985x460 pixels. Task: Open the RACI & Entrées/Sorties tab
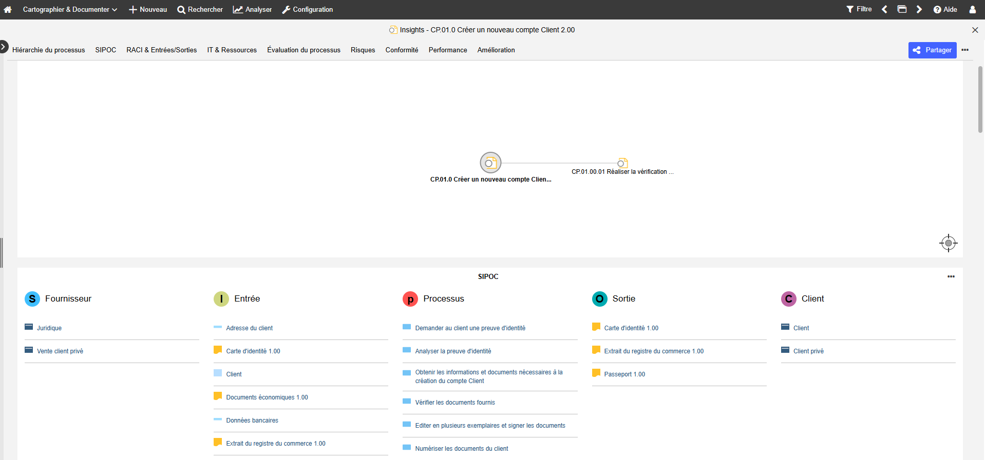click(x=161, y=50)
